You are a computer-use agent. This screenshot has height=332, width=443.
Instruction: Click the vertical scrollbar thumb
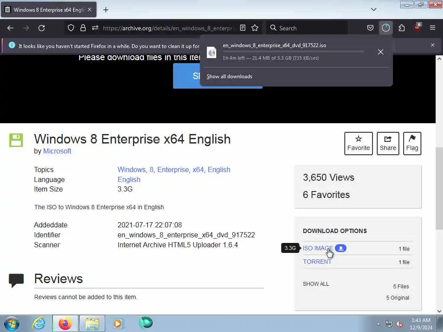439,188
